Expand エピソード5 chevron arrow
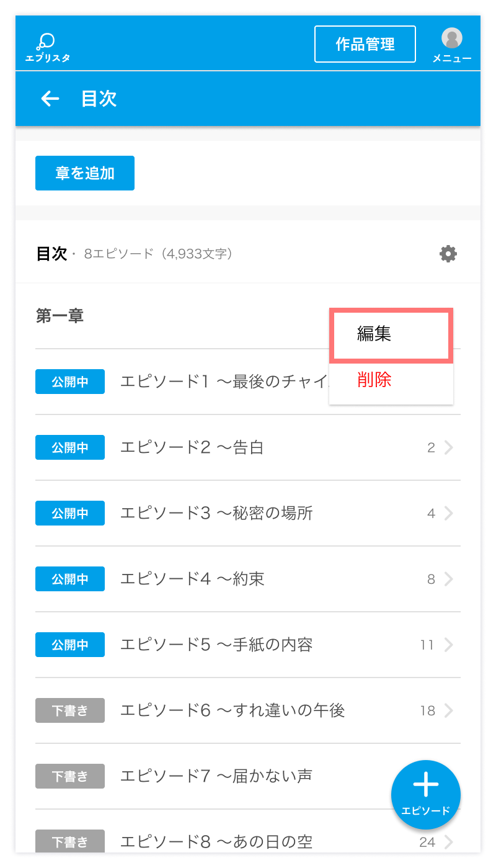The width and height of the screenshot is (496, 868). coord(449,645)
